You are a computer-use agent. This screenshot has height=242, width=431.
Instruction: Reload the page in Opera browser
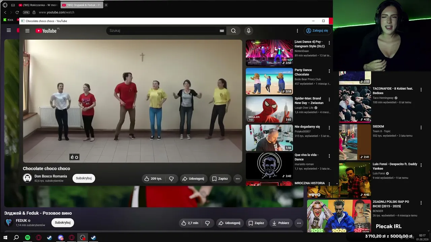[17, 12]
